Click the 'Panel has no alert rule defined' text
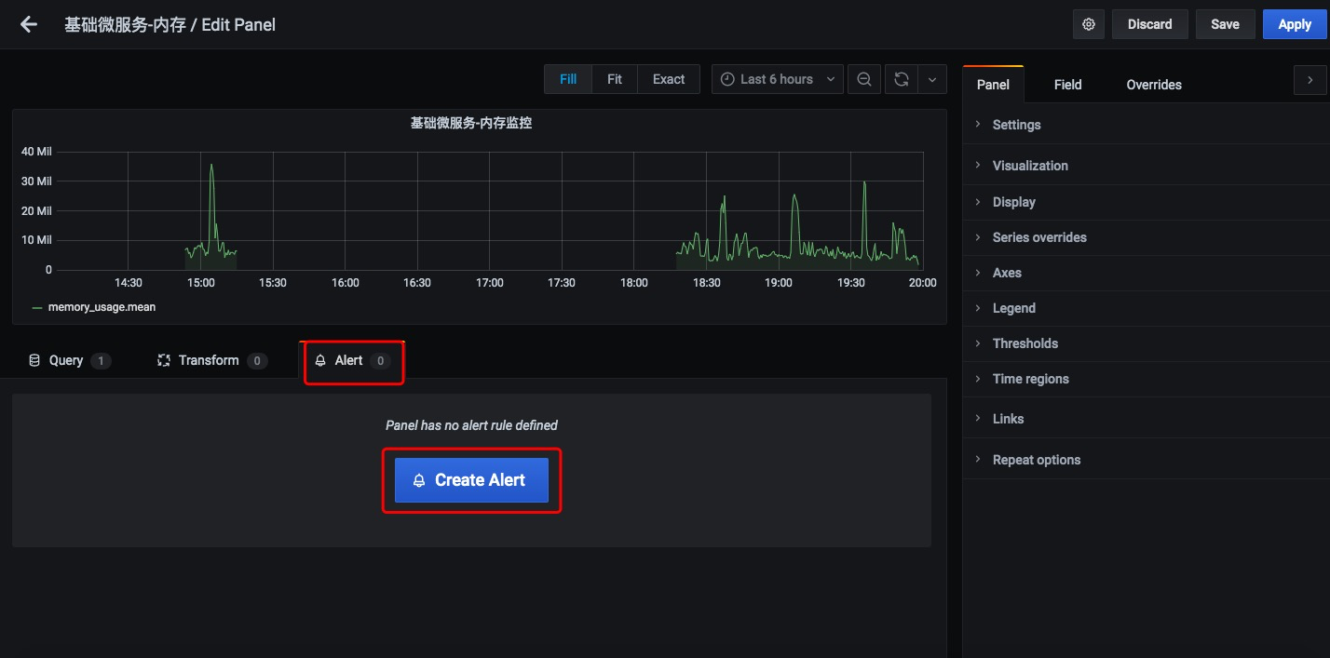 coord(471,425)
